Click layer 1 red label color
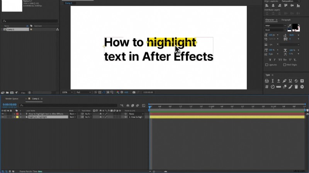 (17, 114)
